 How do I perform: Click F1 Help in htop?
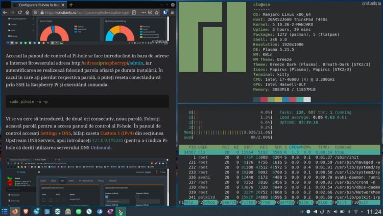(188, 202)
